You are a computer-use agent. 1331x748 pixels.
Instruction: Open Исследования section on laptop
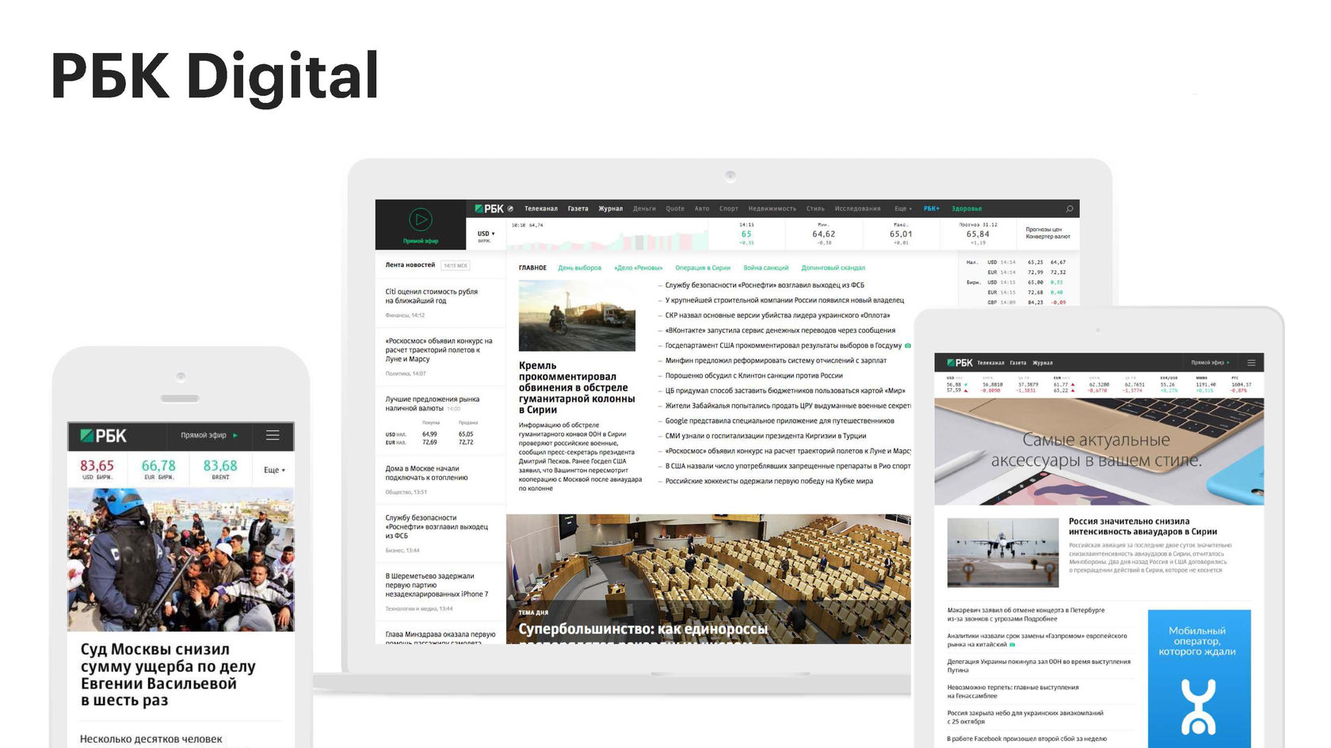tap(858, 209)
